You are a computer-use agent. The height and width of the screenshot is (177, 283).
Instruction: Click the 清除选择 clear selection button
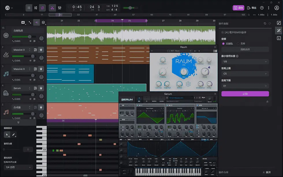245,49
